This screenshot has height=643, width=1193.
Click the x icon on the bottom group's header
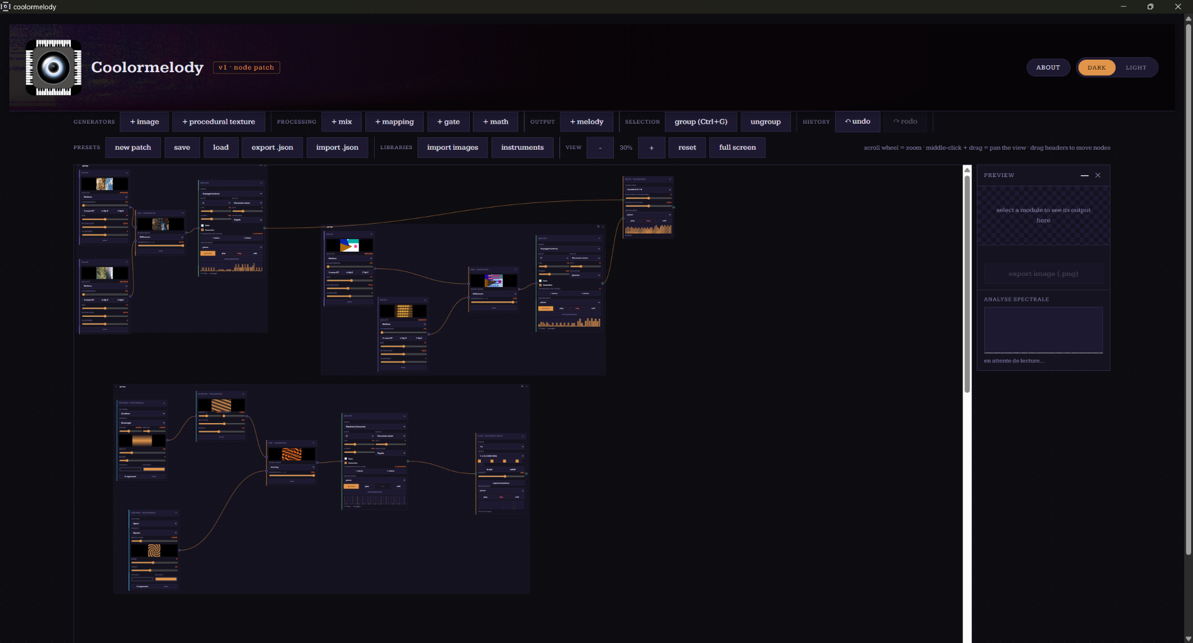click(x=527, y=386)
